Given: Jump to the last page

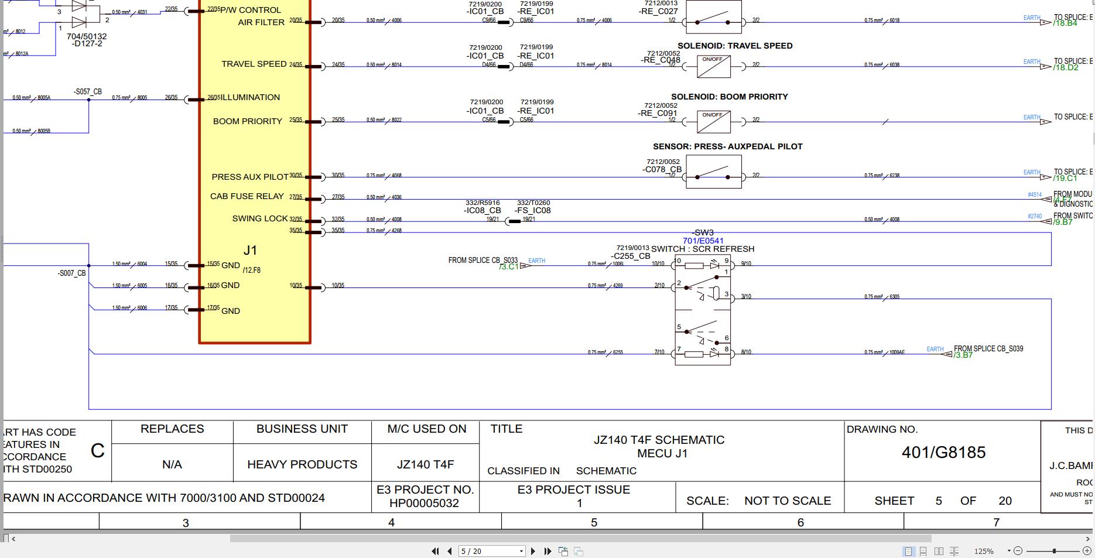Looking at the screenshot, I should point(547,551).
